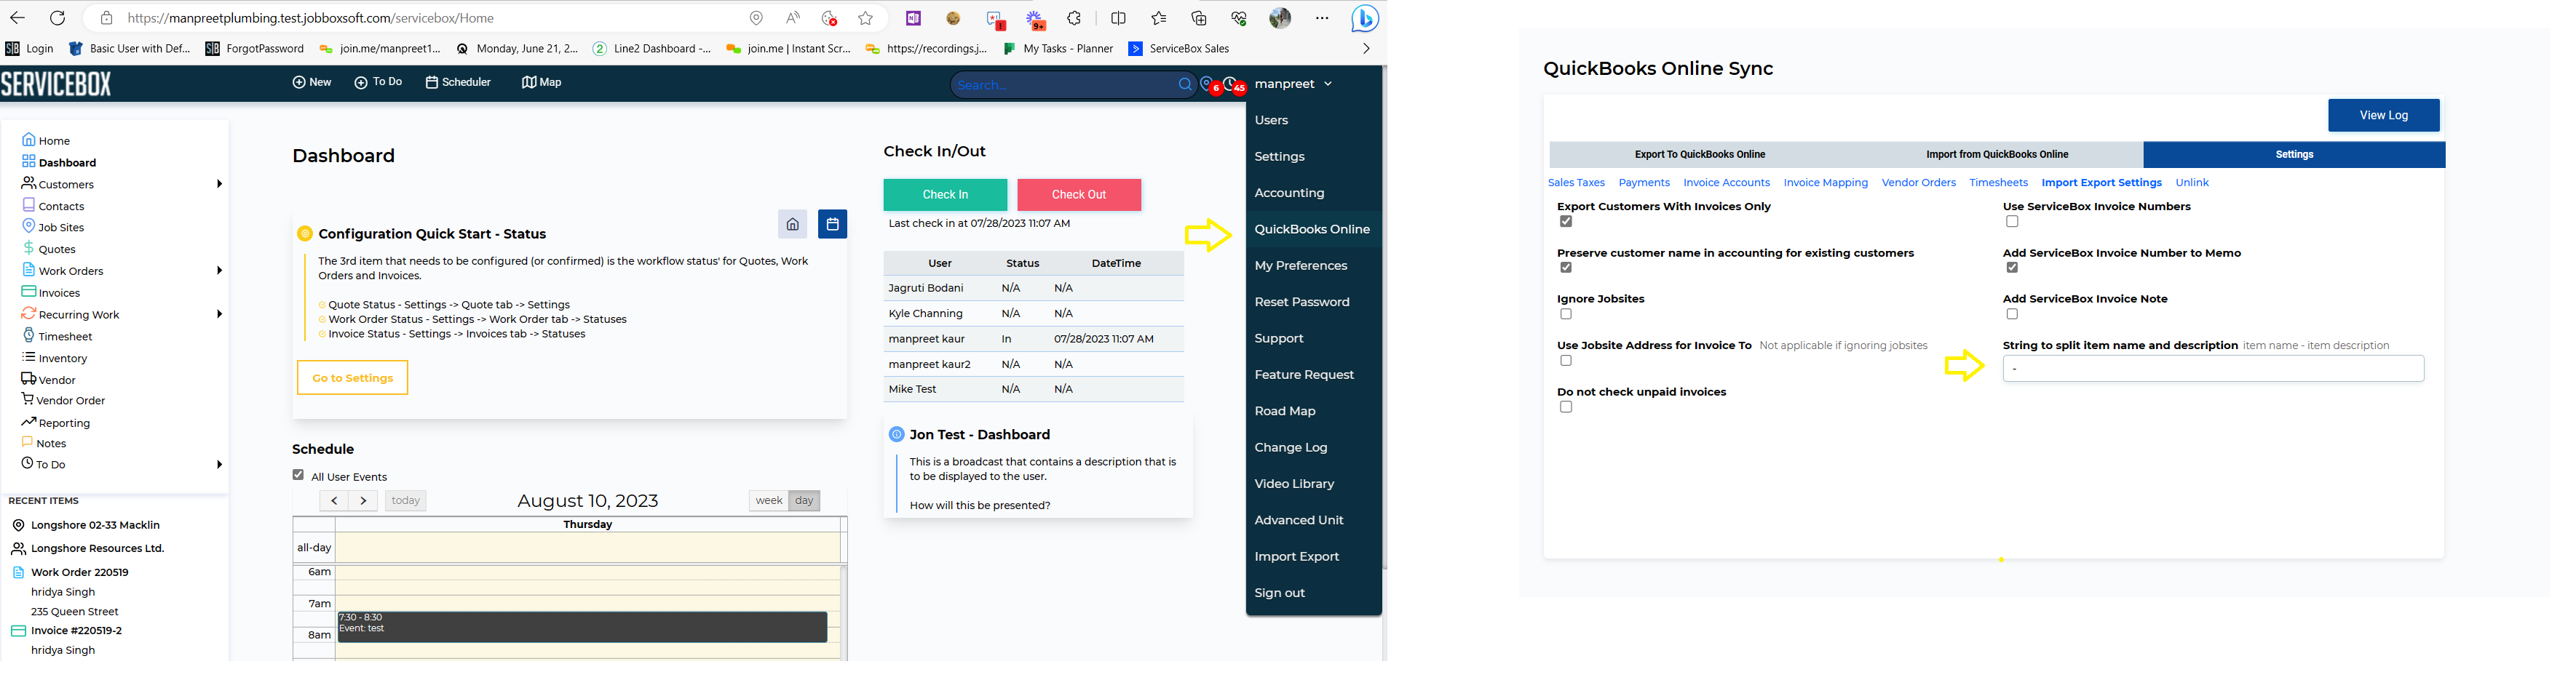Toggle All User Events checkbox
Screen dimensions: 2576x696
point(298,476)
